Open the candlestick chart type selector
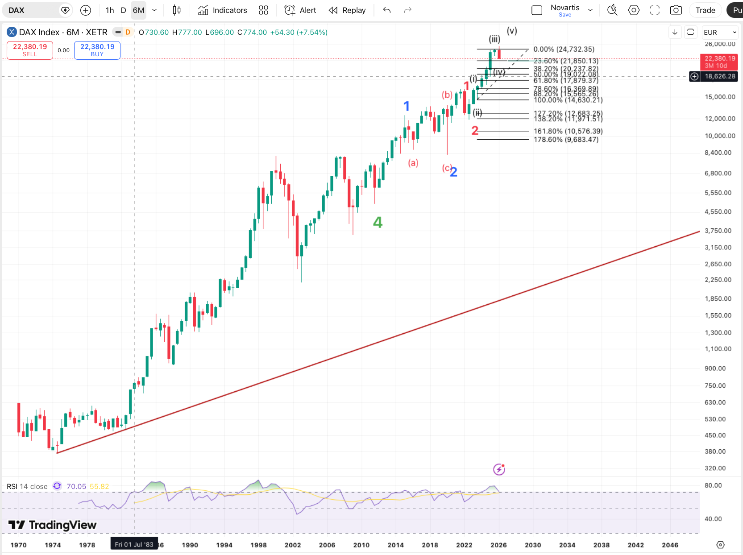 pyautogui.click(x=177, y=10)
